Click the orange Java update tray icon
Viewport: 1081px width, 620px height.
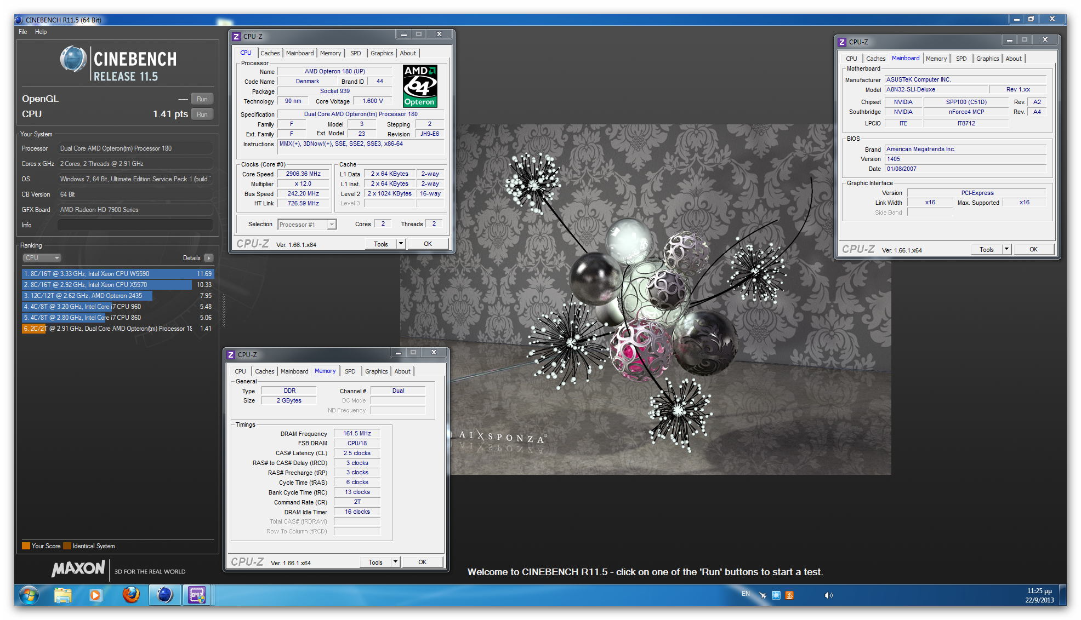(x=789, y=595)
